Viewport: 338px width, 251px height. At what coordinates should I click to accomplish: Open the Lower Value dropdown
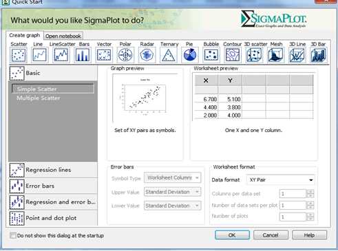(x=172, y=206)
